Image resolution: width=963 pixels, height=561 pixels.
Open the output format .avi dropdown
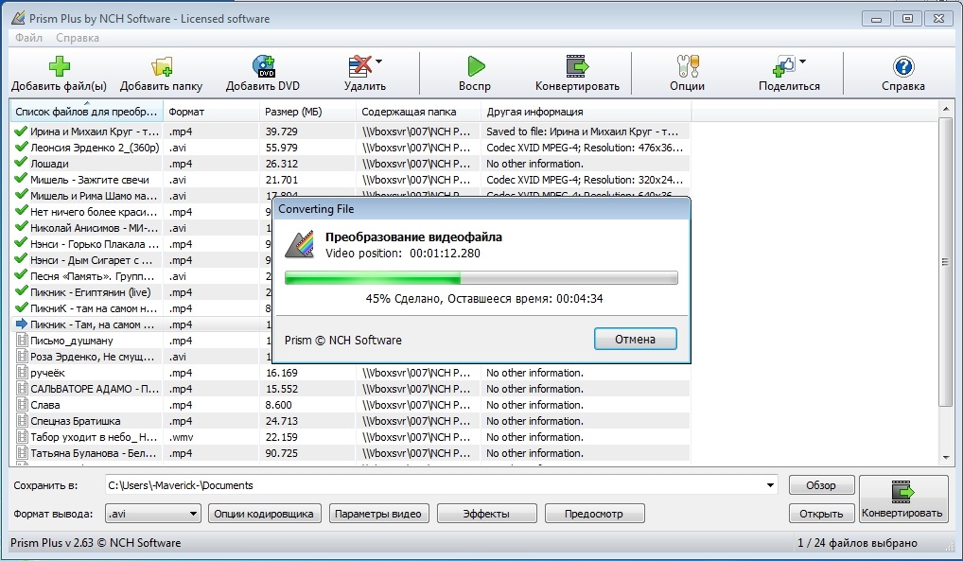point(153,514)
